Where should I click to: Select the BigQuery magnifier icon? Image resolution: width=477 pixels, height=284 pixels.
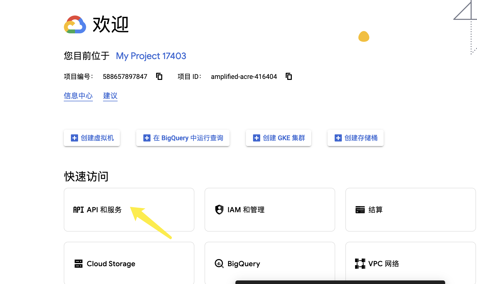tap(219, 264)
